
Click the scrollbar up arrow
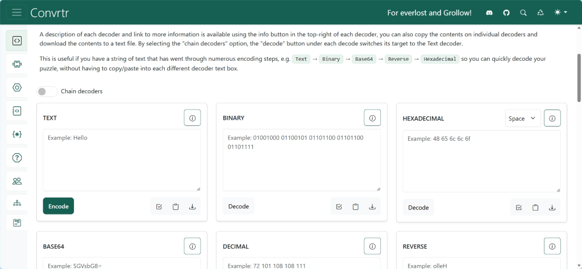tap(579, 28)
